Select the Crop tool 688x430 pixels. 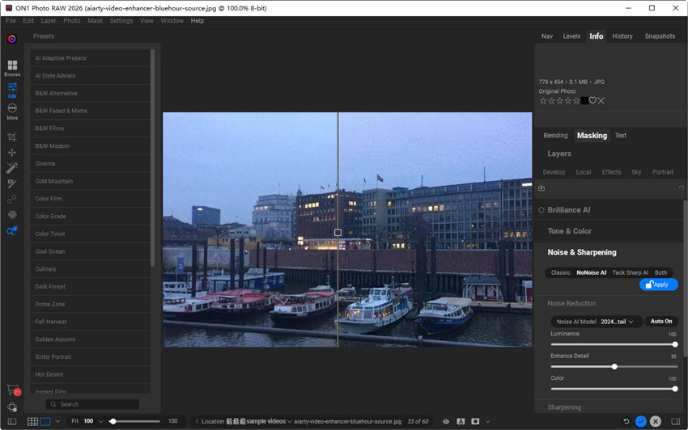pyautogui.click(x=12, y=137)
